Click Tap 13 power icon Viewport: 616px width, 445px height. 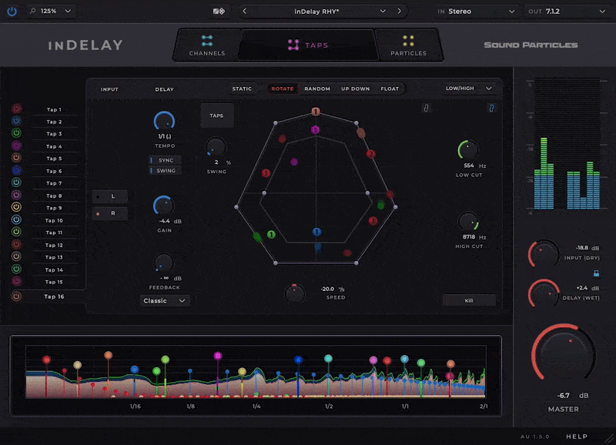pyautogui.click(x=16, y=257)
